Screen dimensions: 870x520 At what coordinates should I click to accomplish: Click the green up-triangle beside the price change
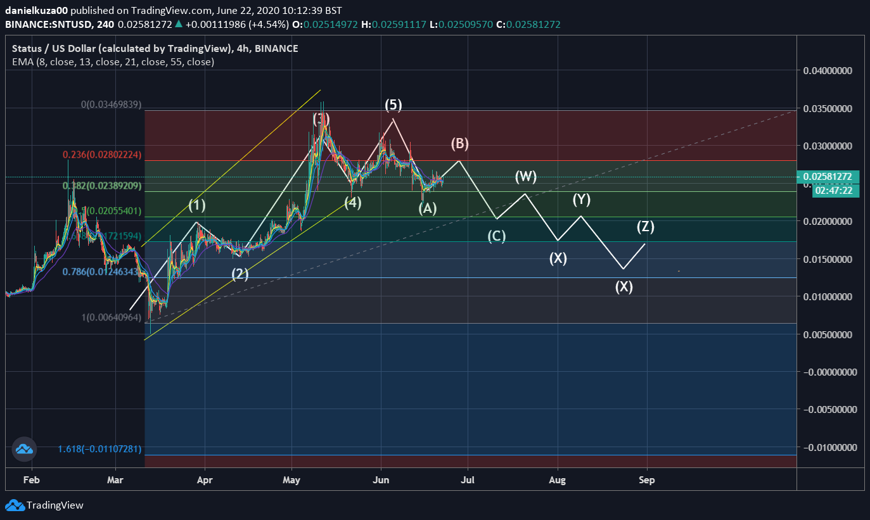coord(179,24)
